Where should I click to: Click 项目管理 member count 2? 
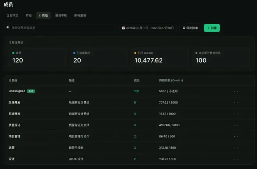click(135, 136)
